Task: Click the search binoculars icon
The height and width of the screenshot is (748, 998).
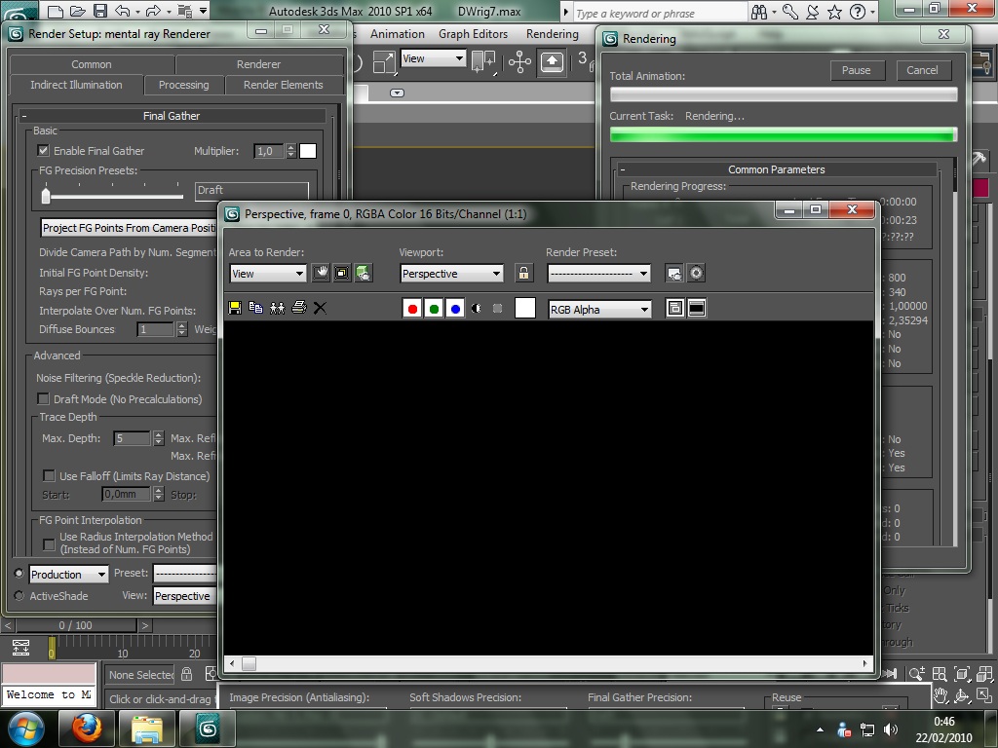Action: [759, 12]
